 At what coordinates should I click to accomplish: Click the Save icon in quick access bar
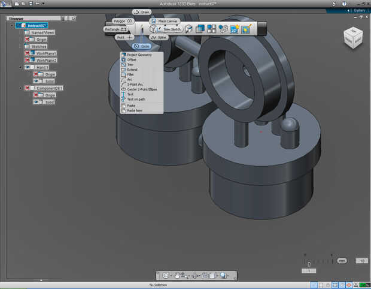click(x=31, y=4)
